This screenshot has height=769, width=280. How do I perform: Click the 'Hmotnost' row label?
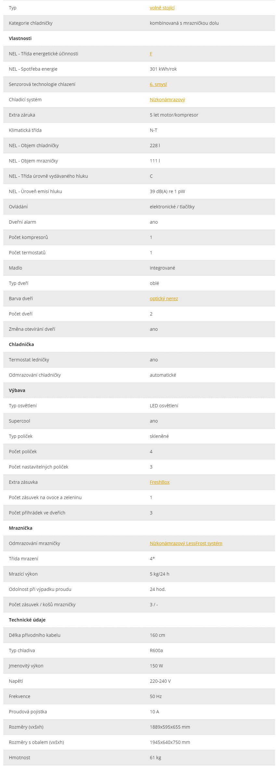(x=19, y=758)
